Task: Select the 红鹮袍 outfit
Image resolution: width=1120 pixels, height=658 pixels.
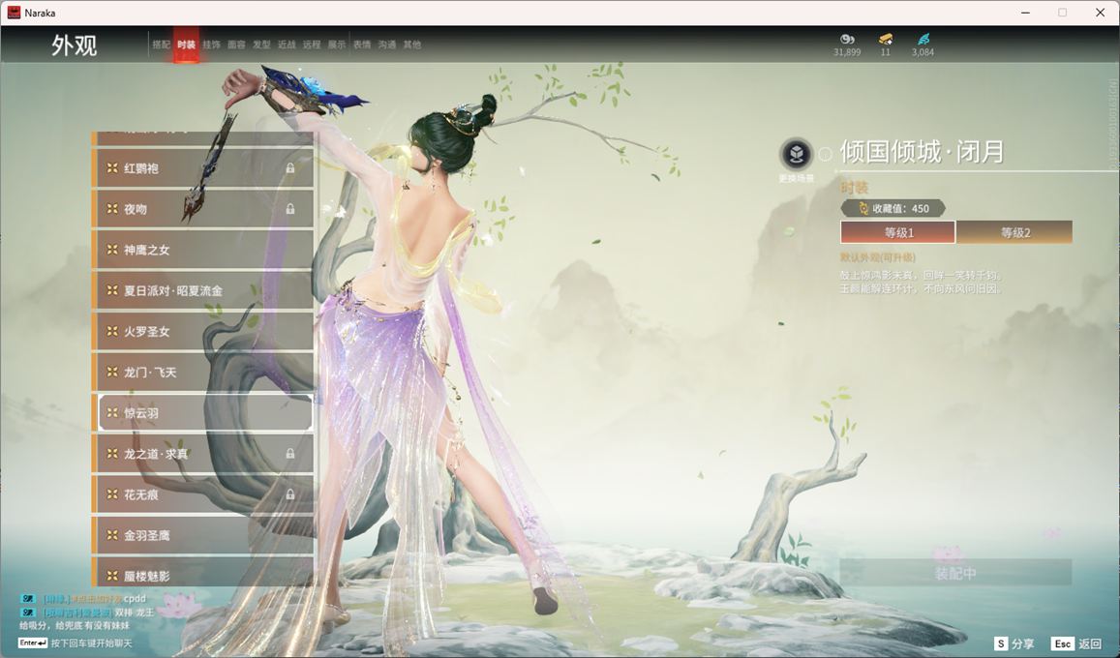Action: click(203, 168)
